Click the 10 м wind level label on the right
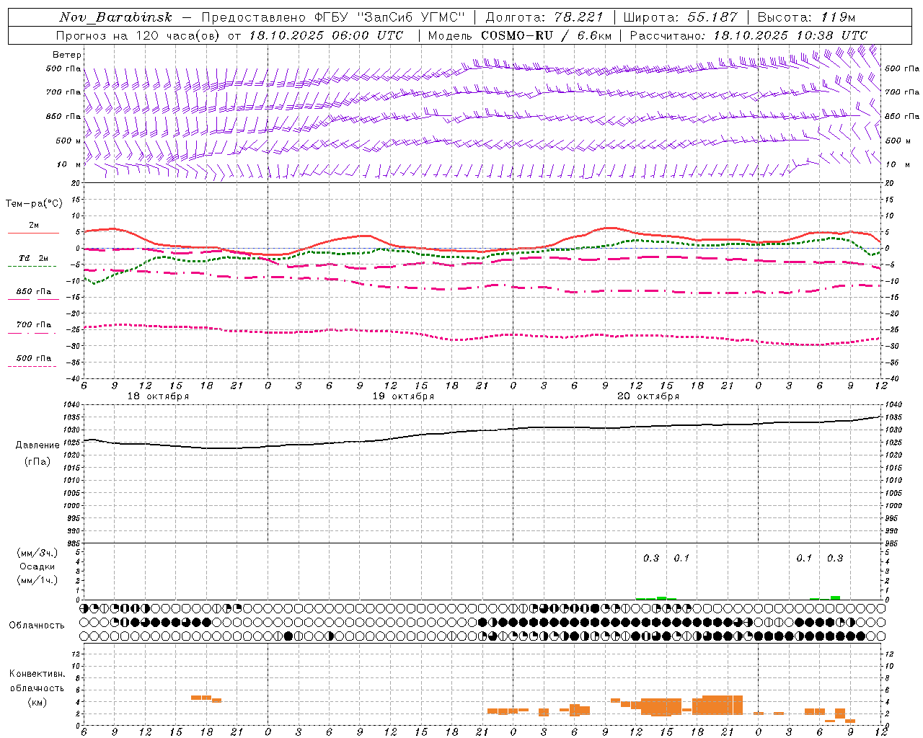The height and width of the screenshot is (738, 923). point(896,164)
